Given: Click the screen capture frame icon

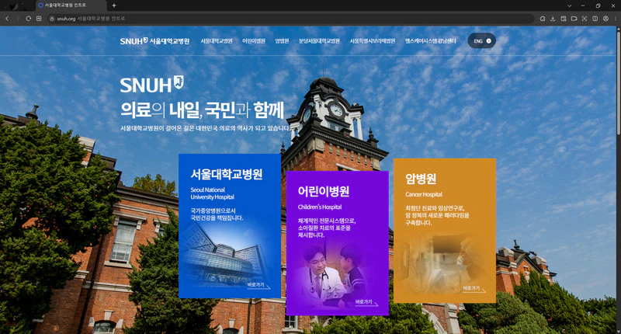Looking at the screenshot, I should pos(585,19).
